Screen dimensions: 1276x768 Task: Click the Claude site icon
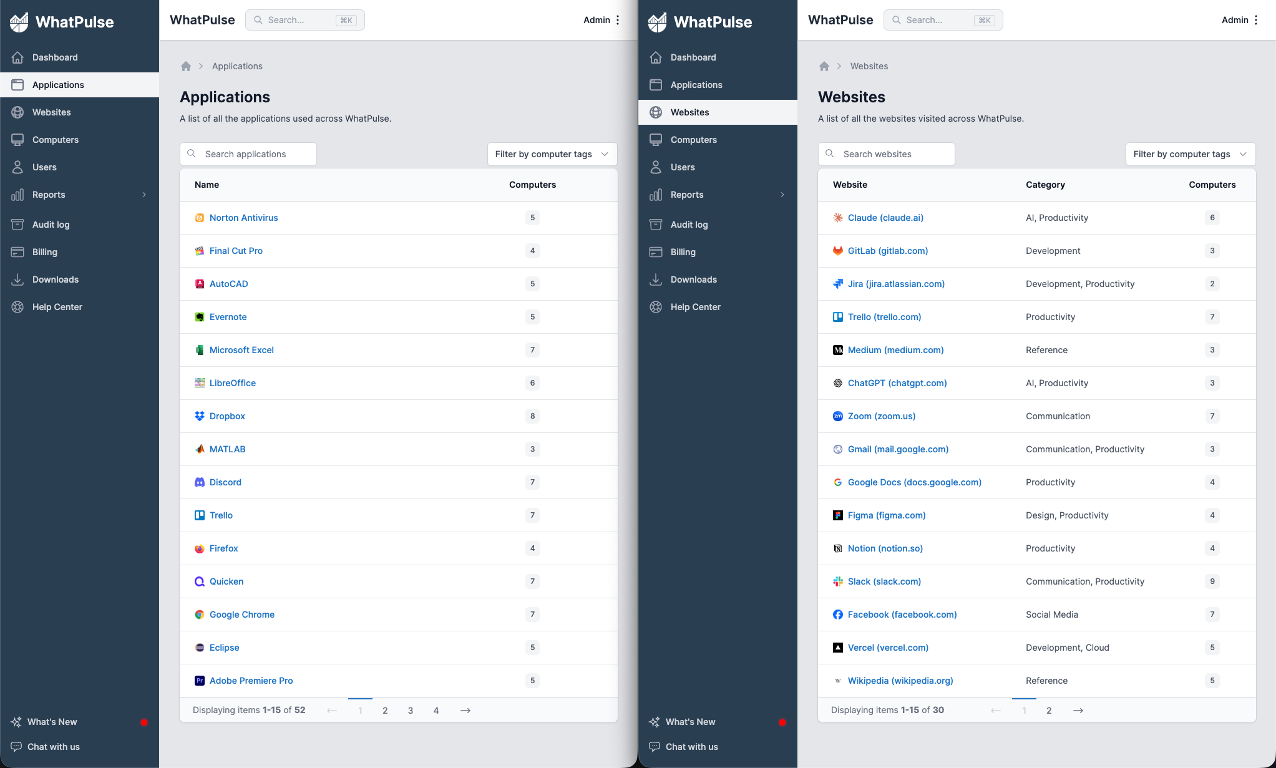(838, 218)
